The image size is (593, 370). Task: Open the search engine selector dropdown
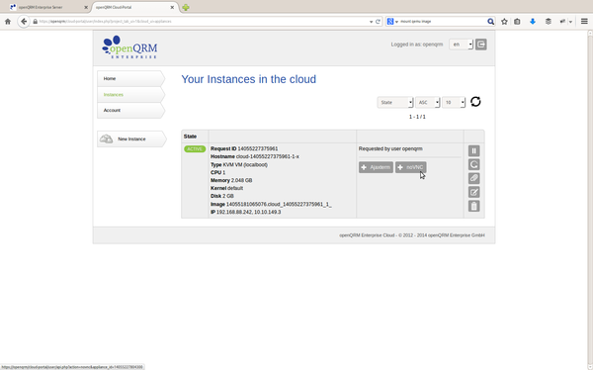(392, 22)
